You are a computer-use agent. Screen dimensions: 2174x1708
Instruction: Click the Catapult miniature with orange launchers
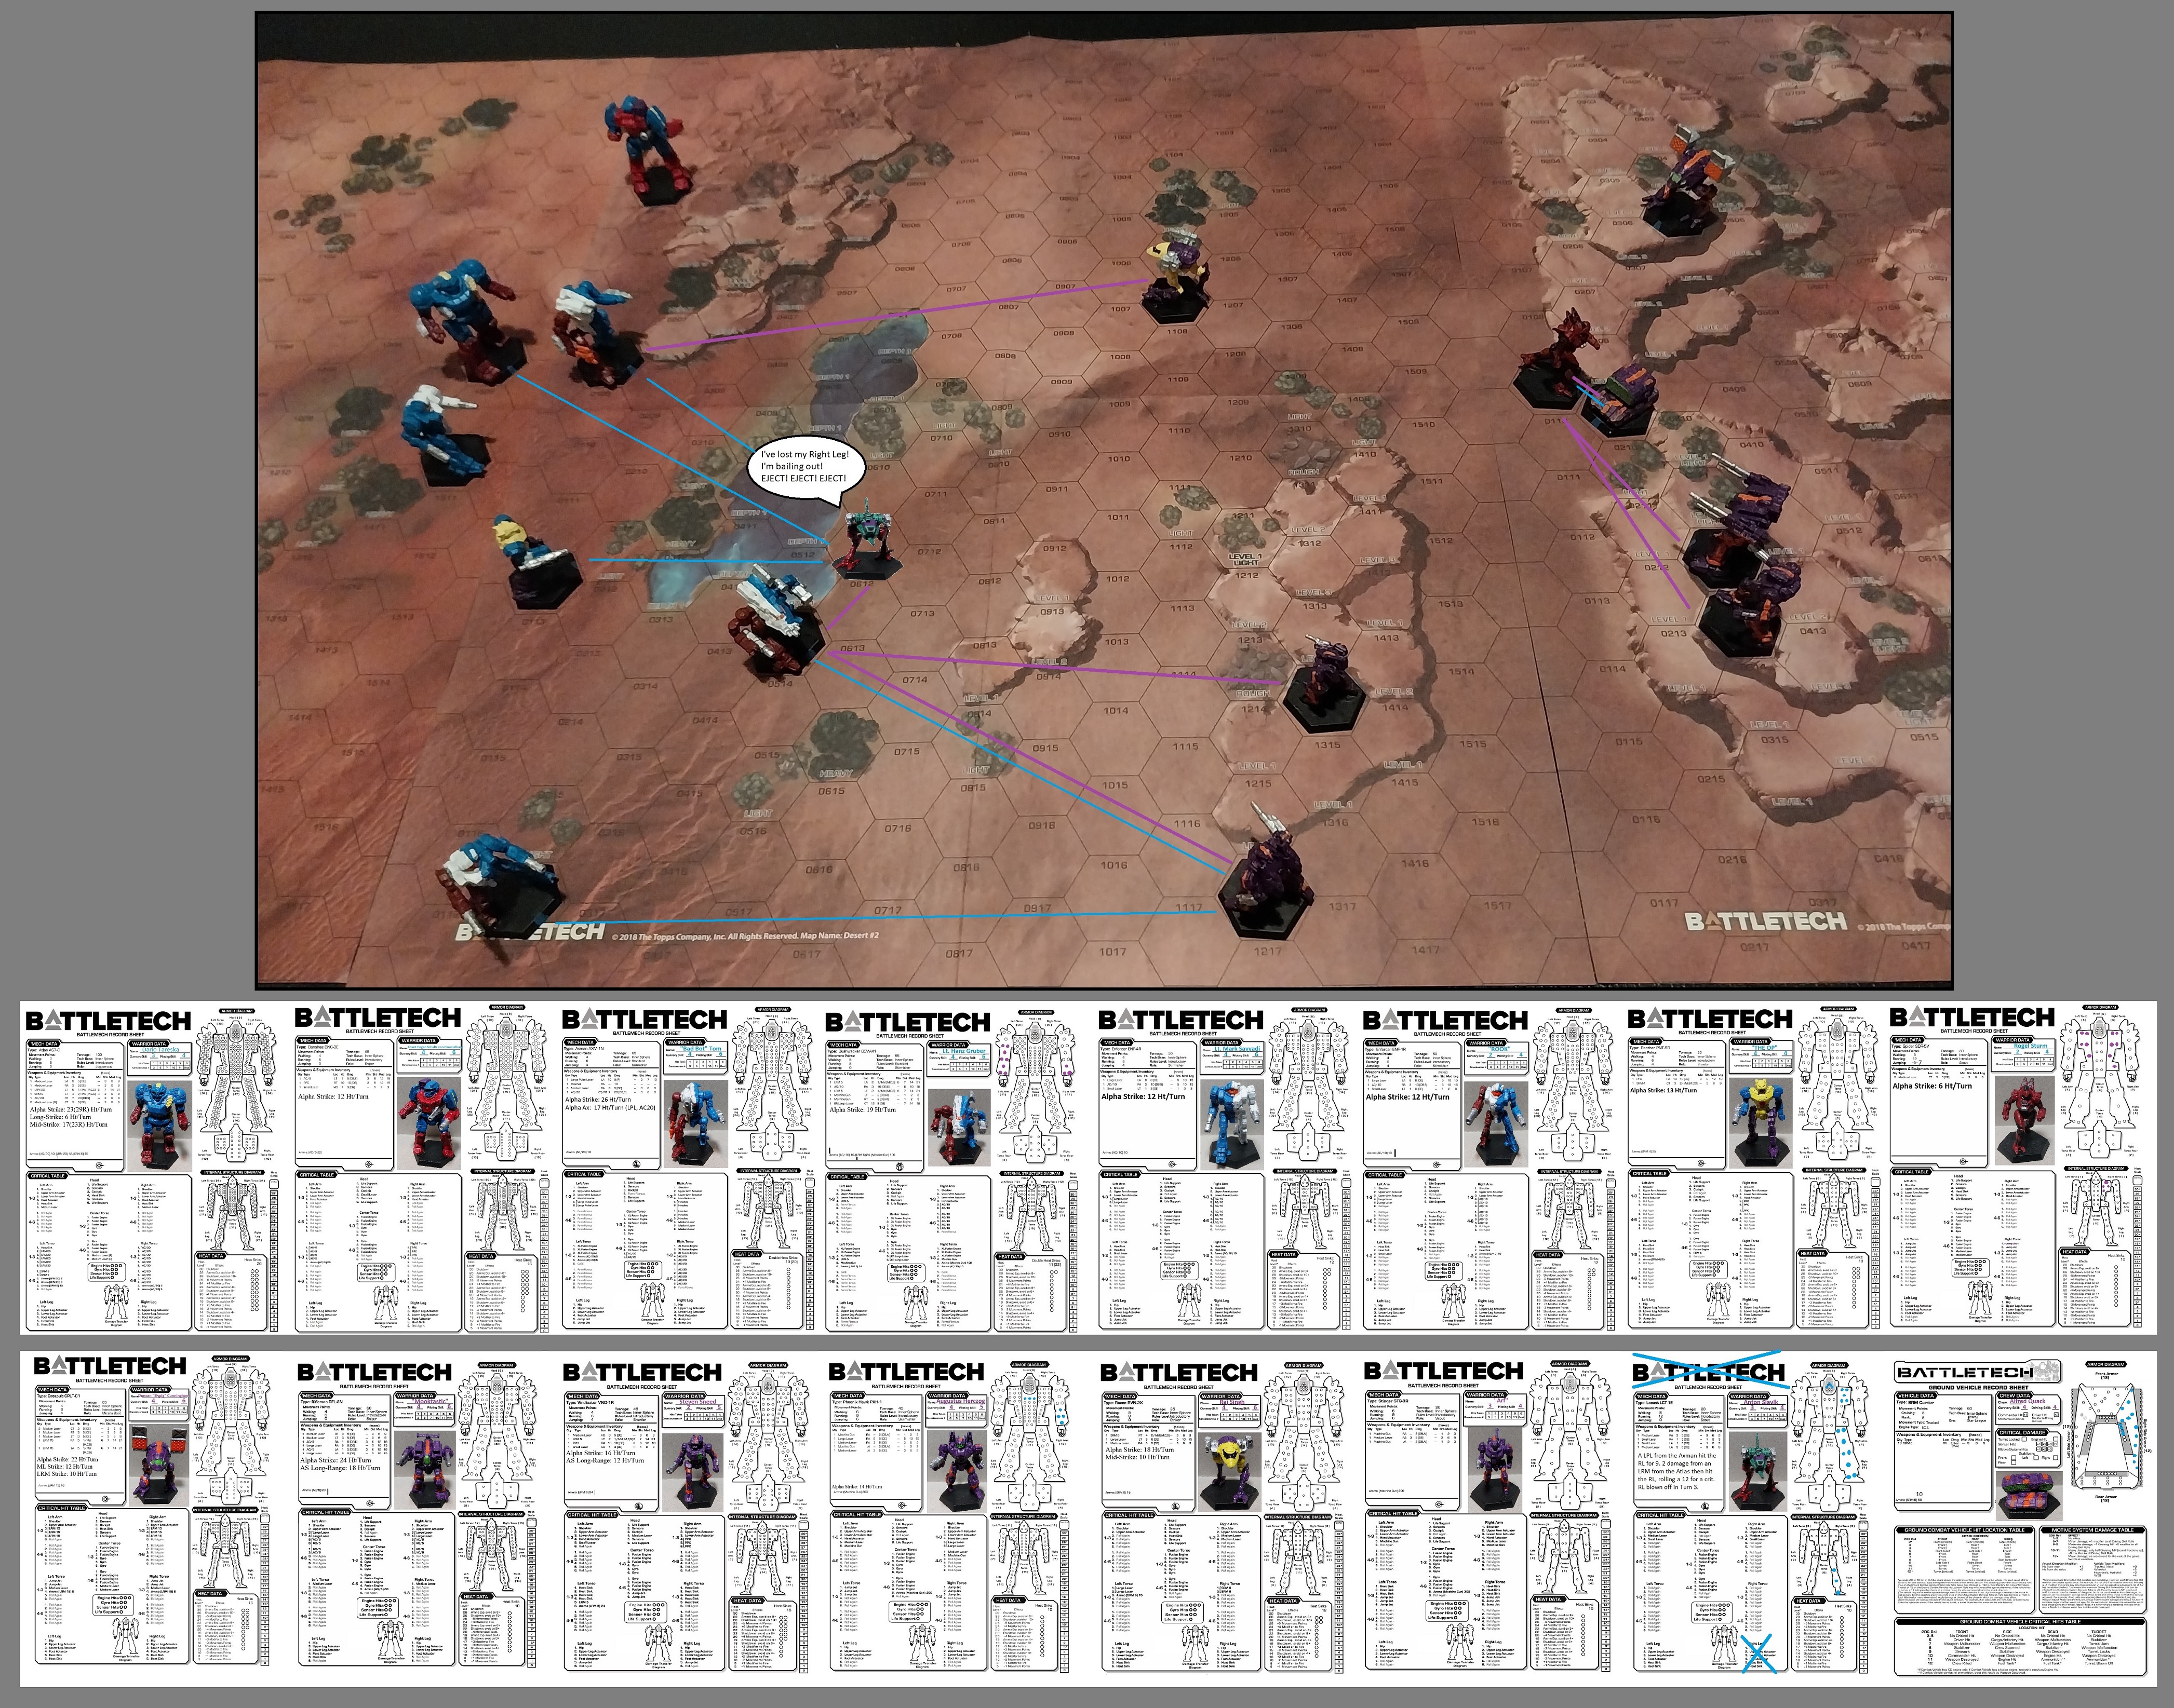coord(1689,180)
